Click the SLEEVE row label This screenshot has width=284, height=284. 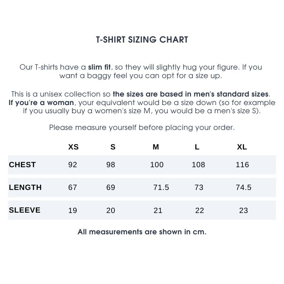click(25, 210)
